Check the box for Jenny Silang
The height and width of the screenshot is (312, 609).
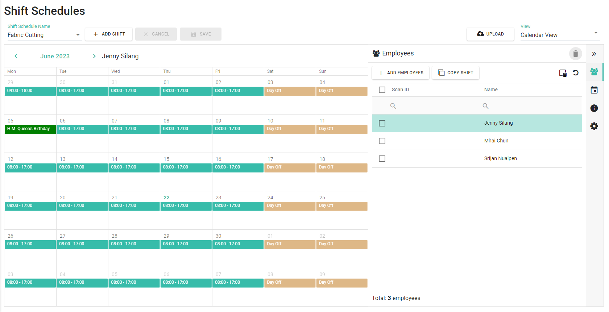[x=382, y=123]
